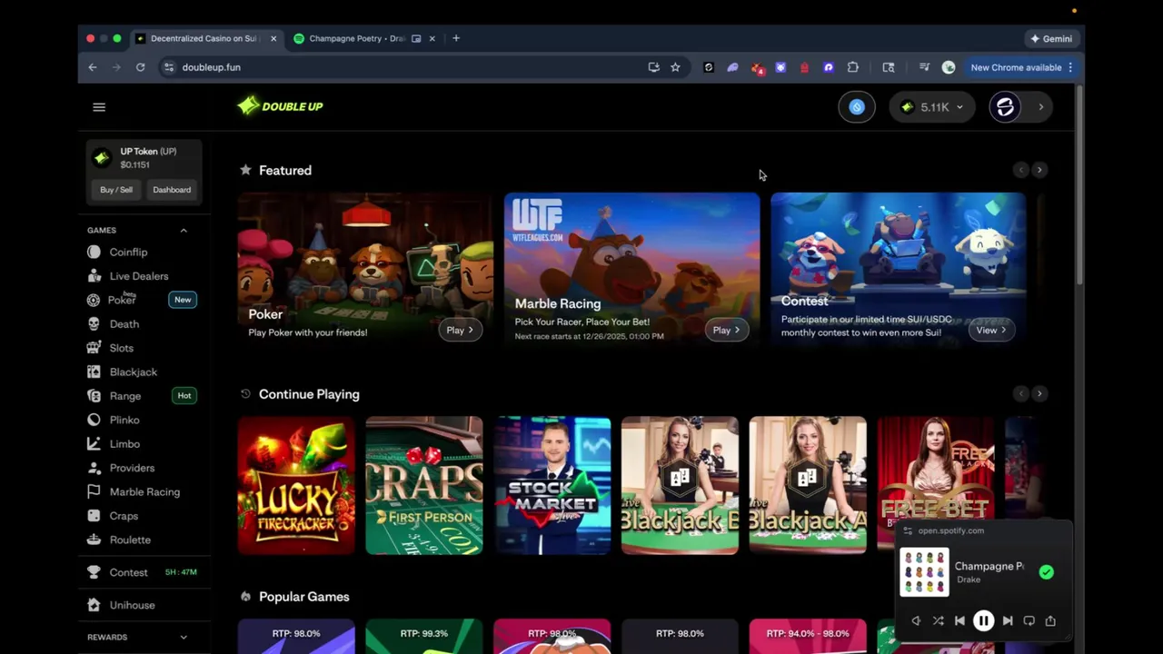The width and height of the screenshot is (1163, 654).
Task: Expand the REWARDS section
Action: click(x=184, y=637)
